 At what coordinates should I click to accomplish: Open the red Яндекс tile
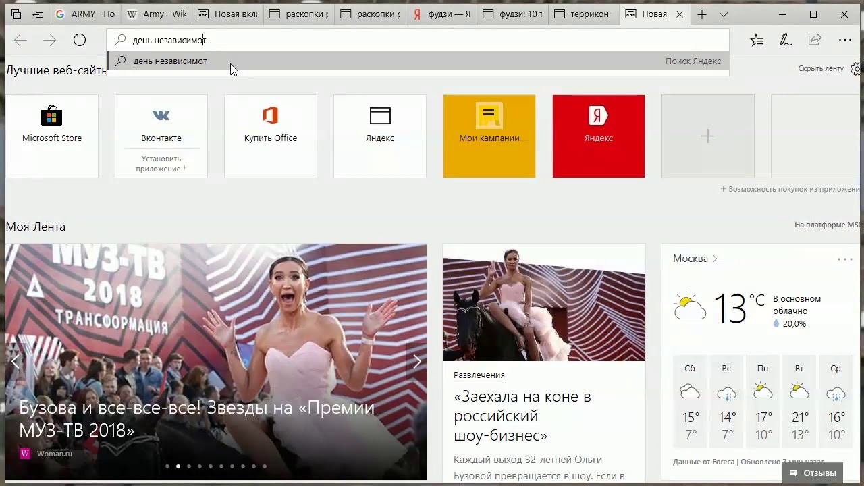click(599, 136)
